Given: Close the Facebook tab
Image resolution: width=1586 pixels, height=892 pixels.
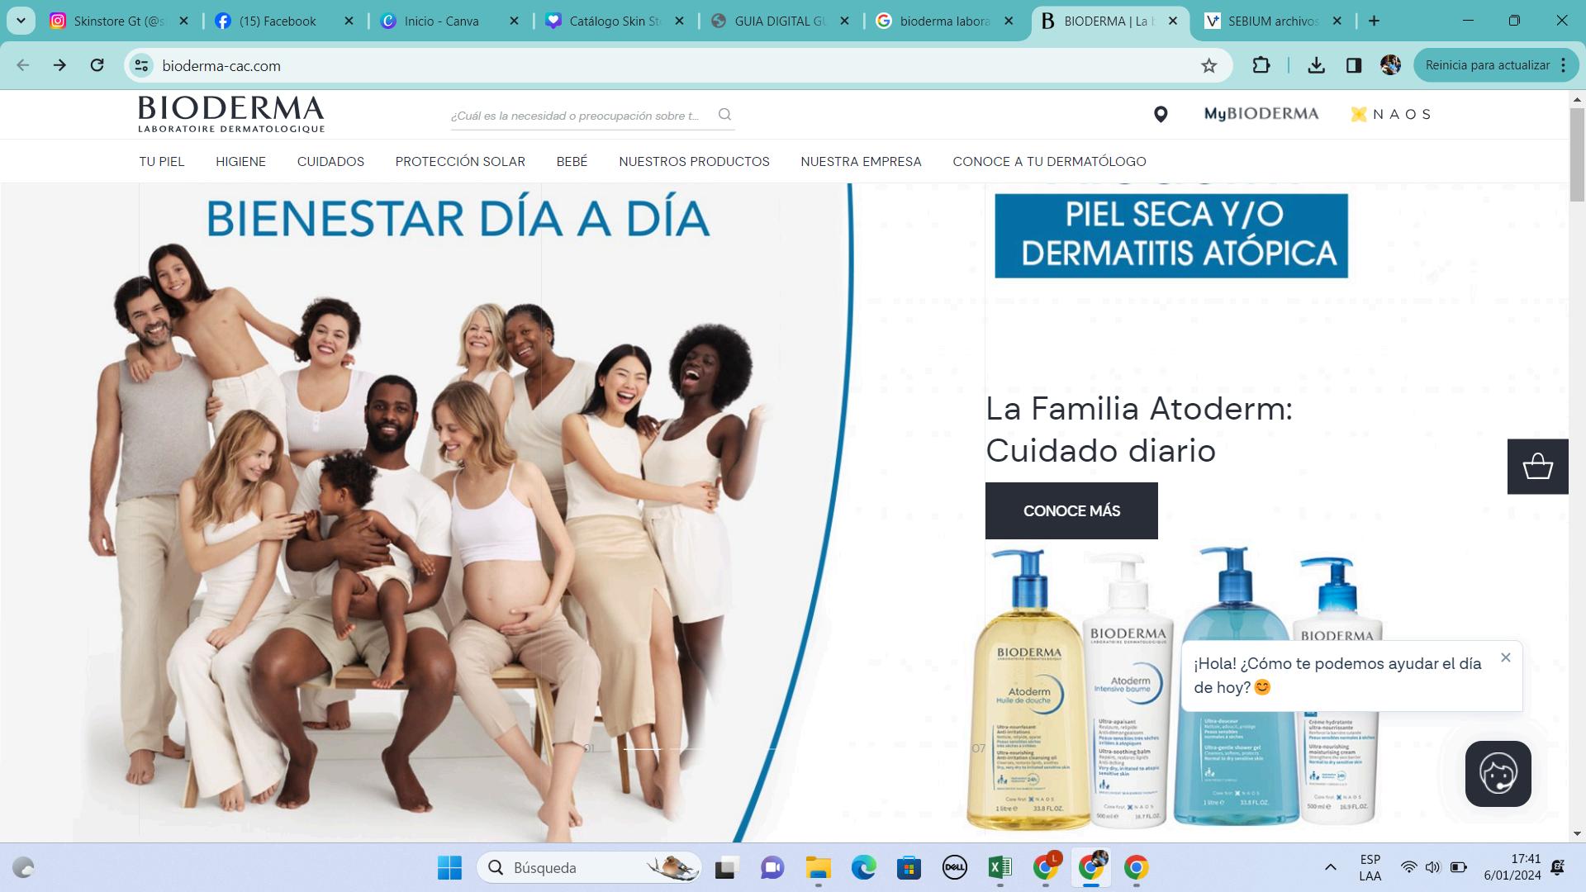Looking at the screenshot, I should [x=349, y=21].
